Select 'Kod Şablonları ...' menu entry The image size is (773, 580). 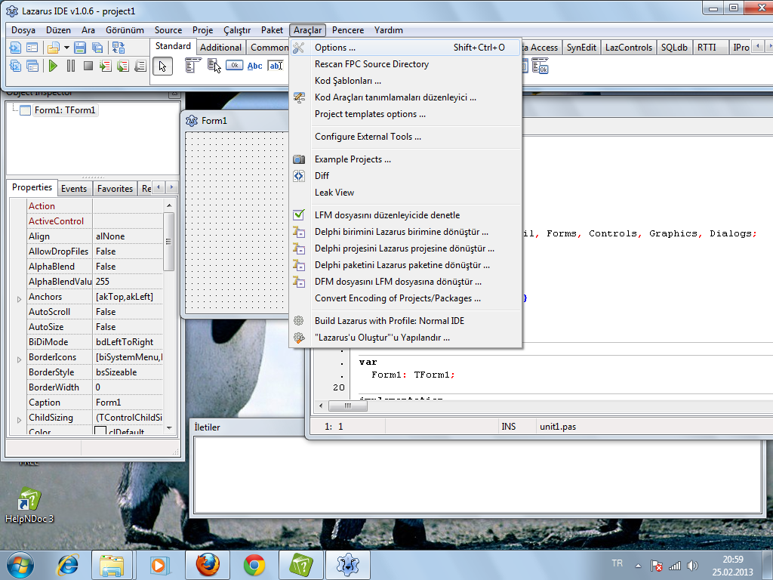(405, 81)
